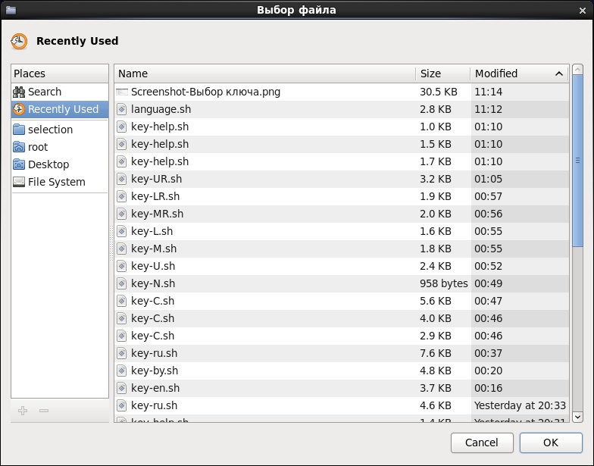594x466 pixels.
Task: Click the script icon of key-en.sh
Action: coord(121,388)
